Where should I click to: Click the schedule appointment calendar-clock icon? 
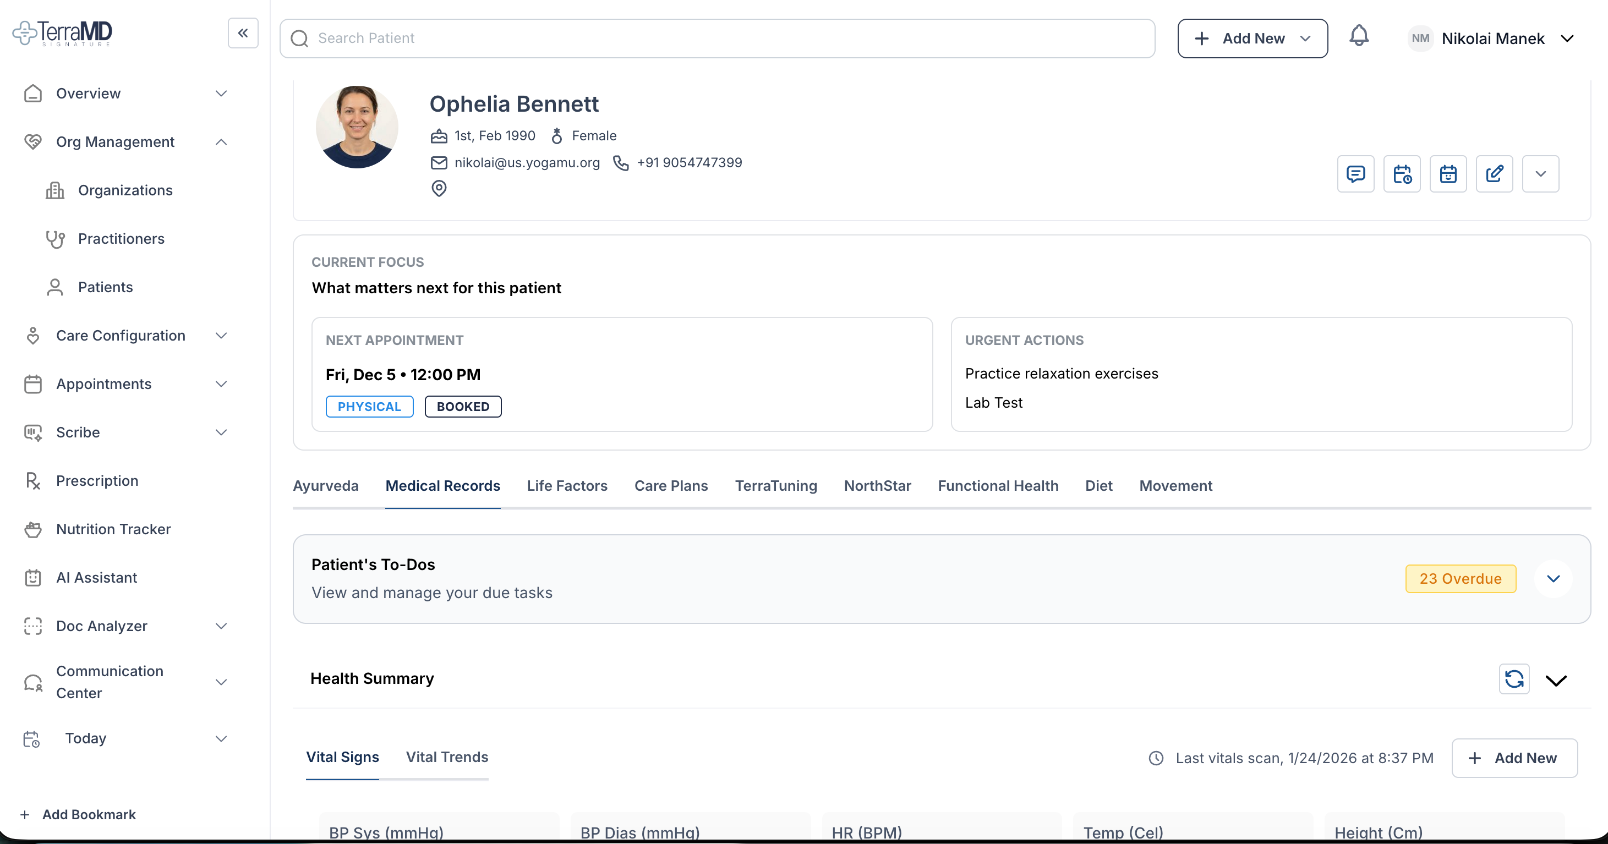coord(1402,173)
